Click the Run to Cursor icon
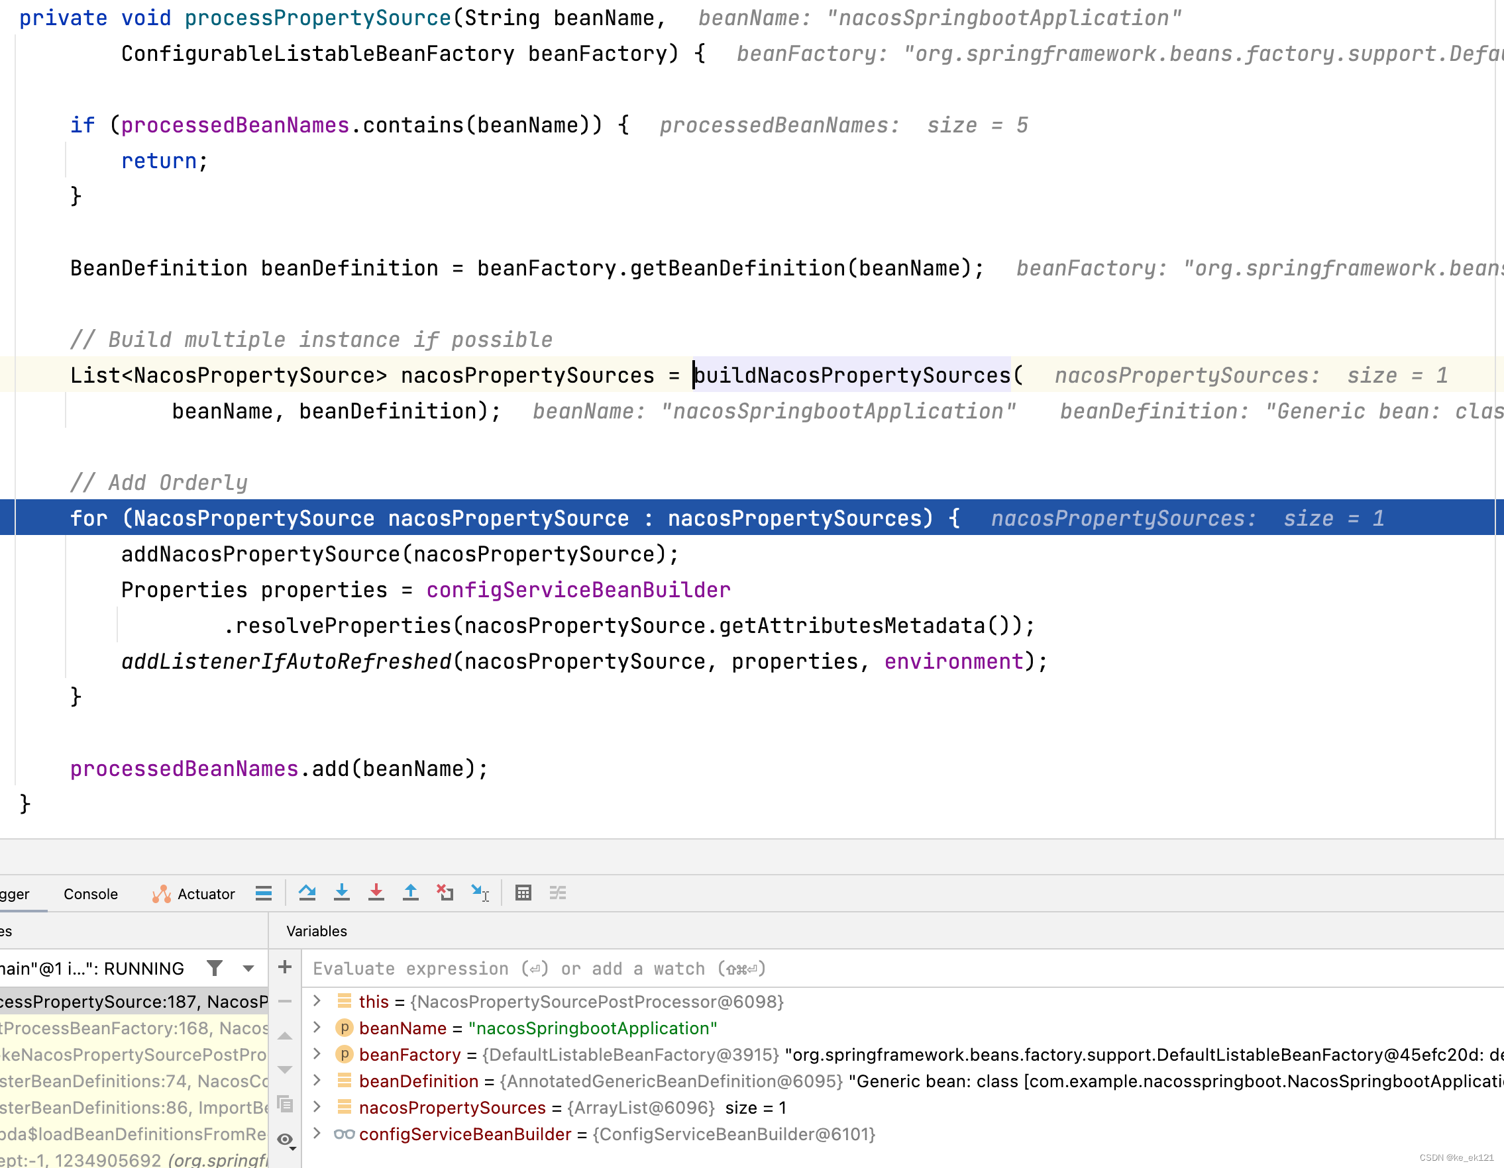Viewport: 1504px width, 1168px height. [x=480, y=893]
